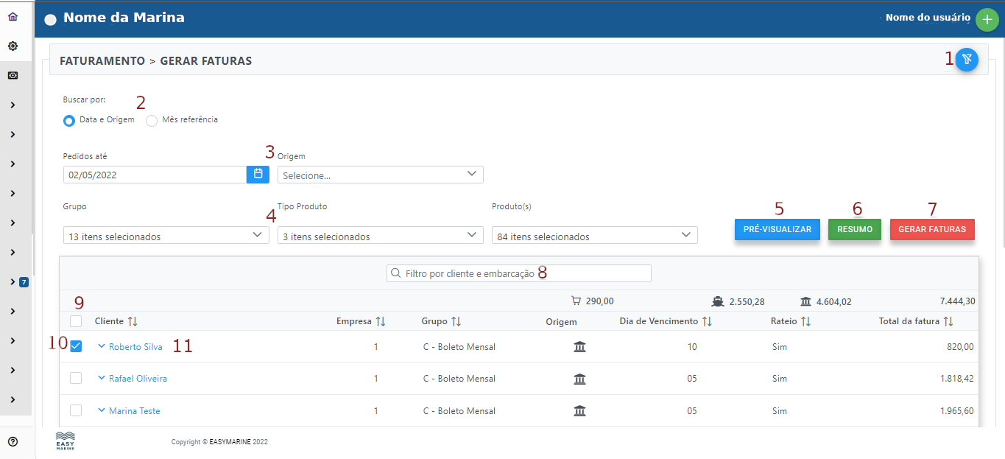The height and width of the screenshot is (459, 1005).
Task: Expand Marina Teste row details chevron
Action: click(x=102, y=410)
